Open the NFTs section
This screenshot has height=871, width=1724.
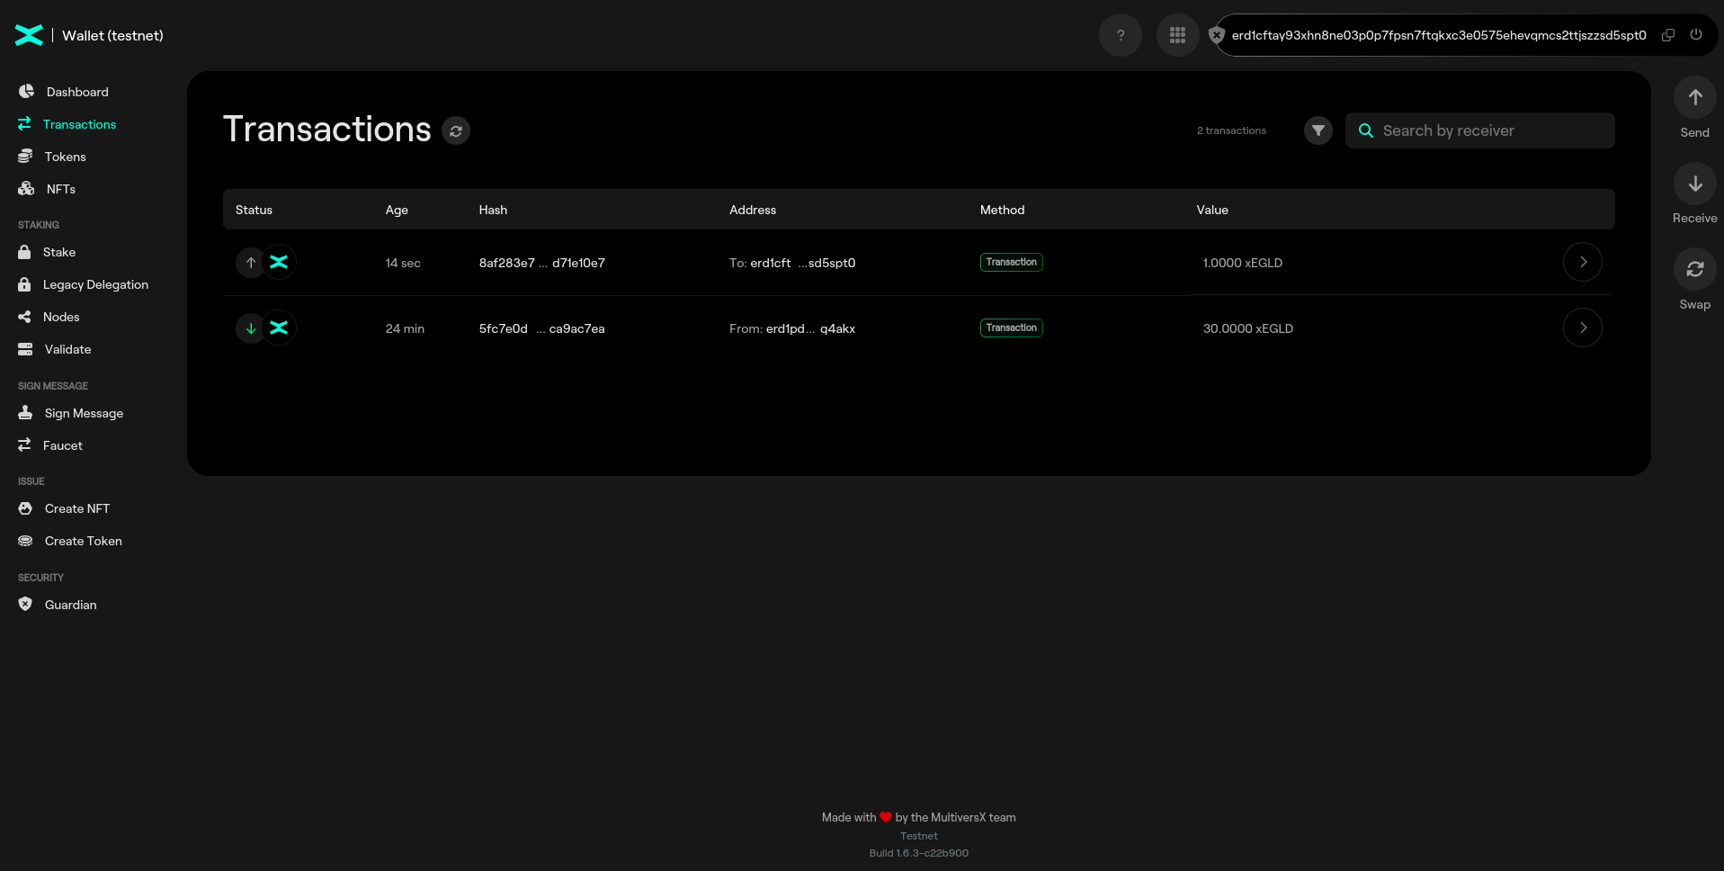pyautogui.click(x=60, y=189)
